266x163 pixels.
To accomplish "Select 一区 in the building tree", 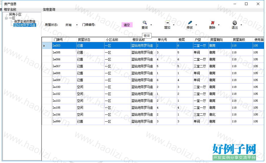I will [x=12, y=18].
